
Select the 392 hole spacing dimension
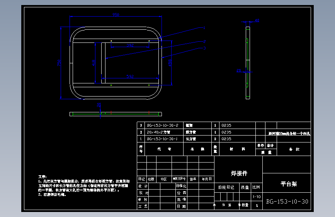130,45
